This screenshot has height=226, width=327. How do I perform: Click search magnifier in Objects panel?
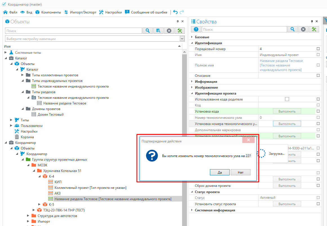pos(147,31)
